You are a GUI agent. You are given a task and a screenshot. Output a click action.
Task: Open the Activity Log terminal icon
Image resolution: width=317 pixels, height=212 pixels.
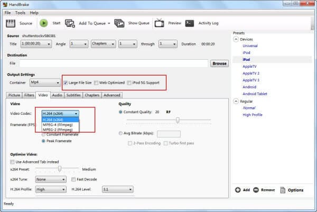pyautogui.click(x=190, y=23)
